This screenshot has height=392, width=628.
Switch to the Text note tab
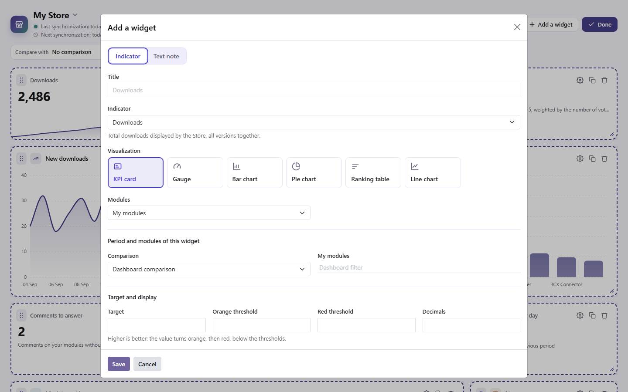(166, 56)
